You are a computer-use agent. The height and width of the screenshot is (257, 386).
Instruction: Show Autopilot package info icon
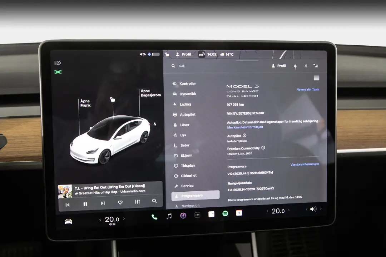[x=244, y=136]
